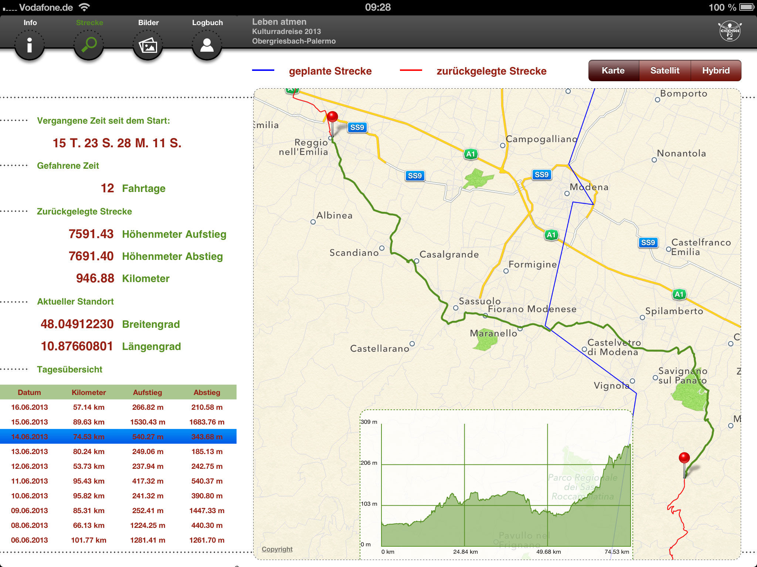This screenshot has width=757, height=567.
Task: Select the 10.06.2013 day row
Action: click(118, 496)
